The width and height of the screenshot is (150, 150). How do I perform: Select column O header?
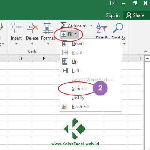coord(20,58)
